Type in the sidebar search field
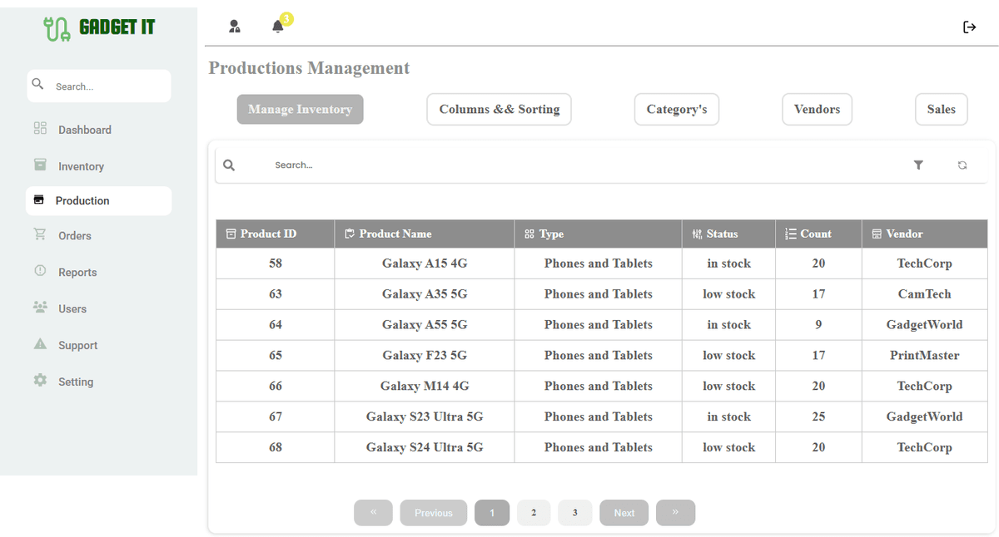999x537 pixels. pos(98,86)
